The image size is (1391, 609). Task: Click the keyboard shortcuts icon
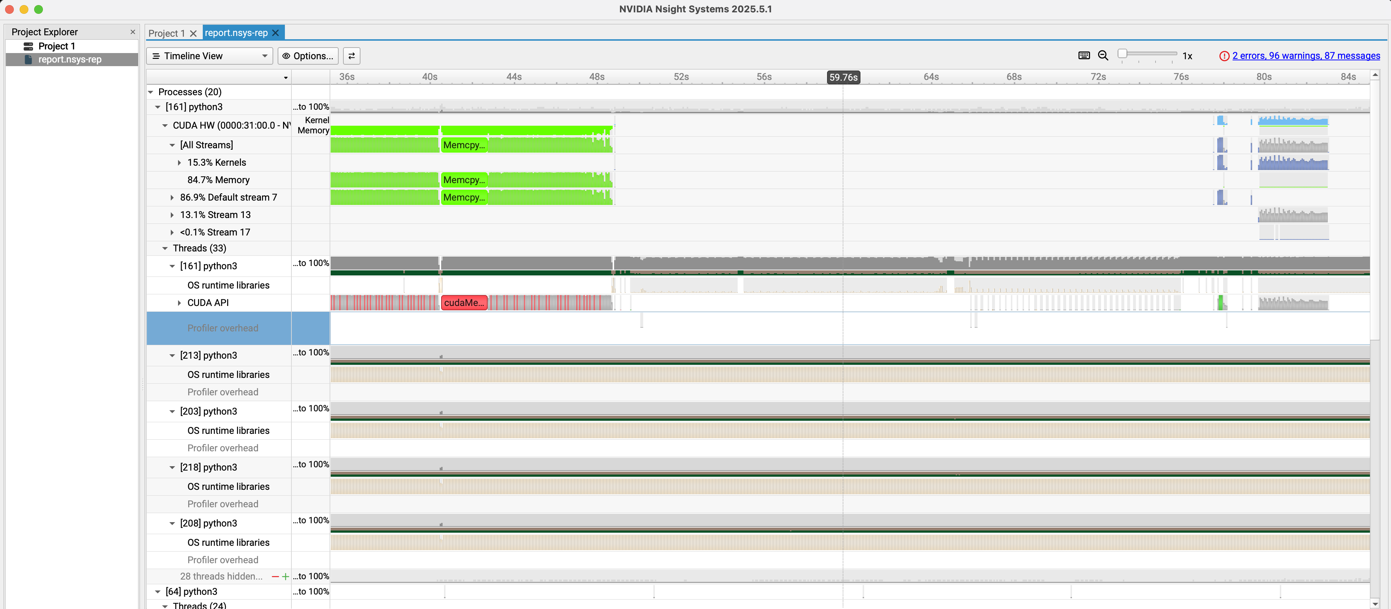coord(1083,56)
